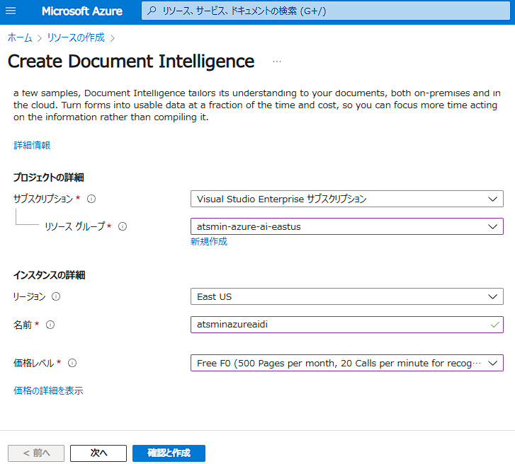Screen dimensions: 515x464
Task: Show info tooltip for リージョン
Action: click(x=56, y=296)
